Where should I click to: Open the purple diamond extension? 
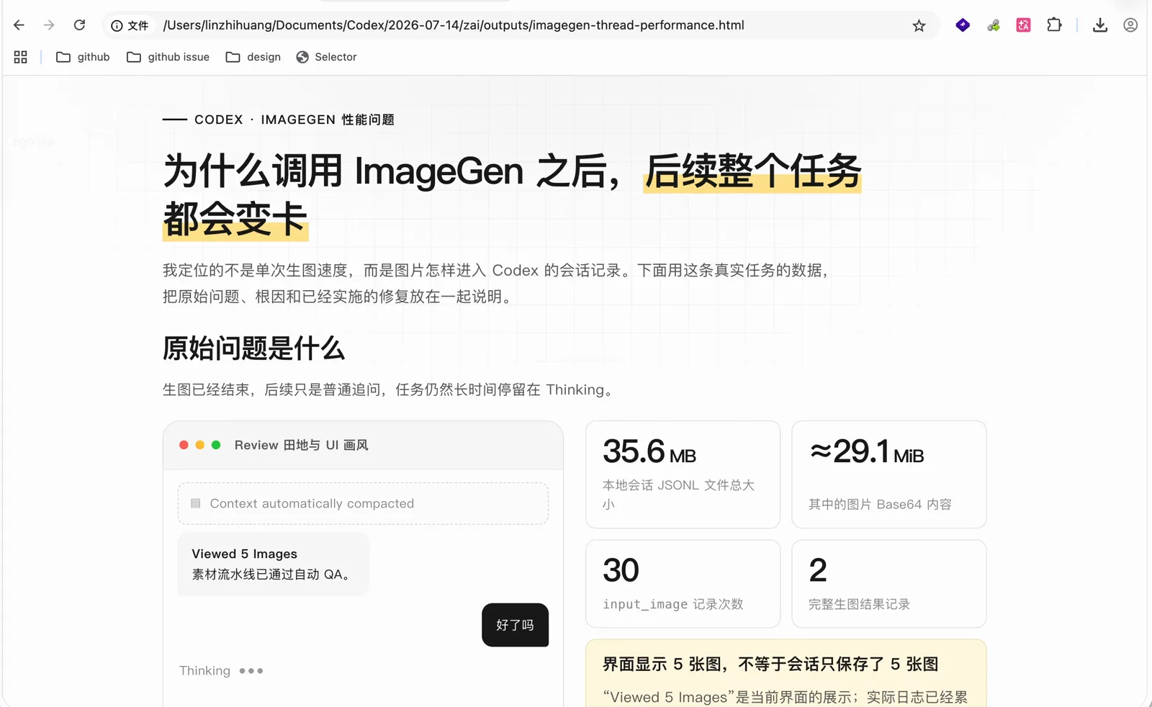963,25
